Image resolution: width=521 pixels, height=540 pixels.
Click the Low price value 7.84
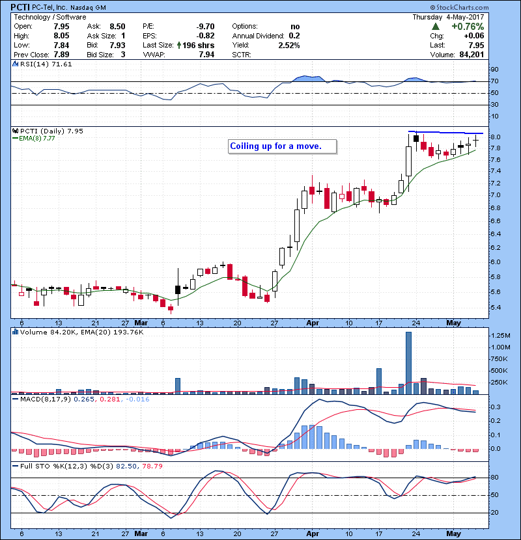pos(61,45)
